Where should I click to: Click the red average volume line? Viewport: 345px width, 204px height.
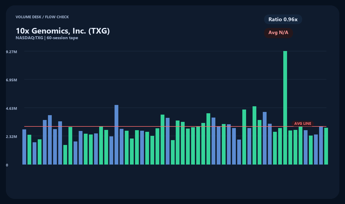175,126
